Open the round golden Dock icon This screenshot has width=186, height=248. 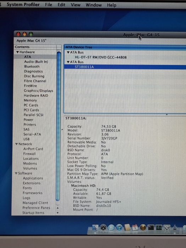[x=143, y=227]
